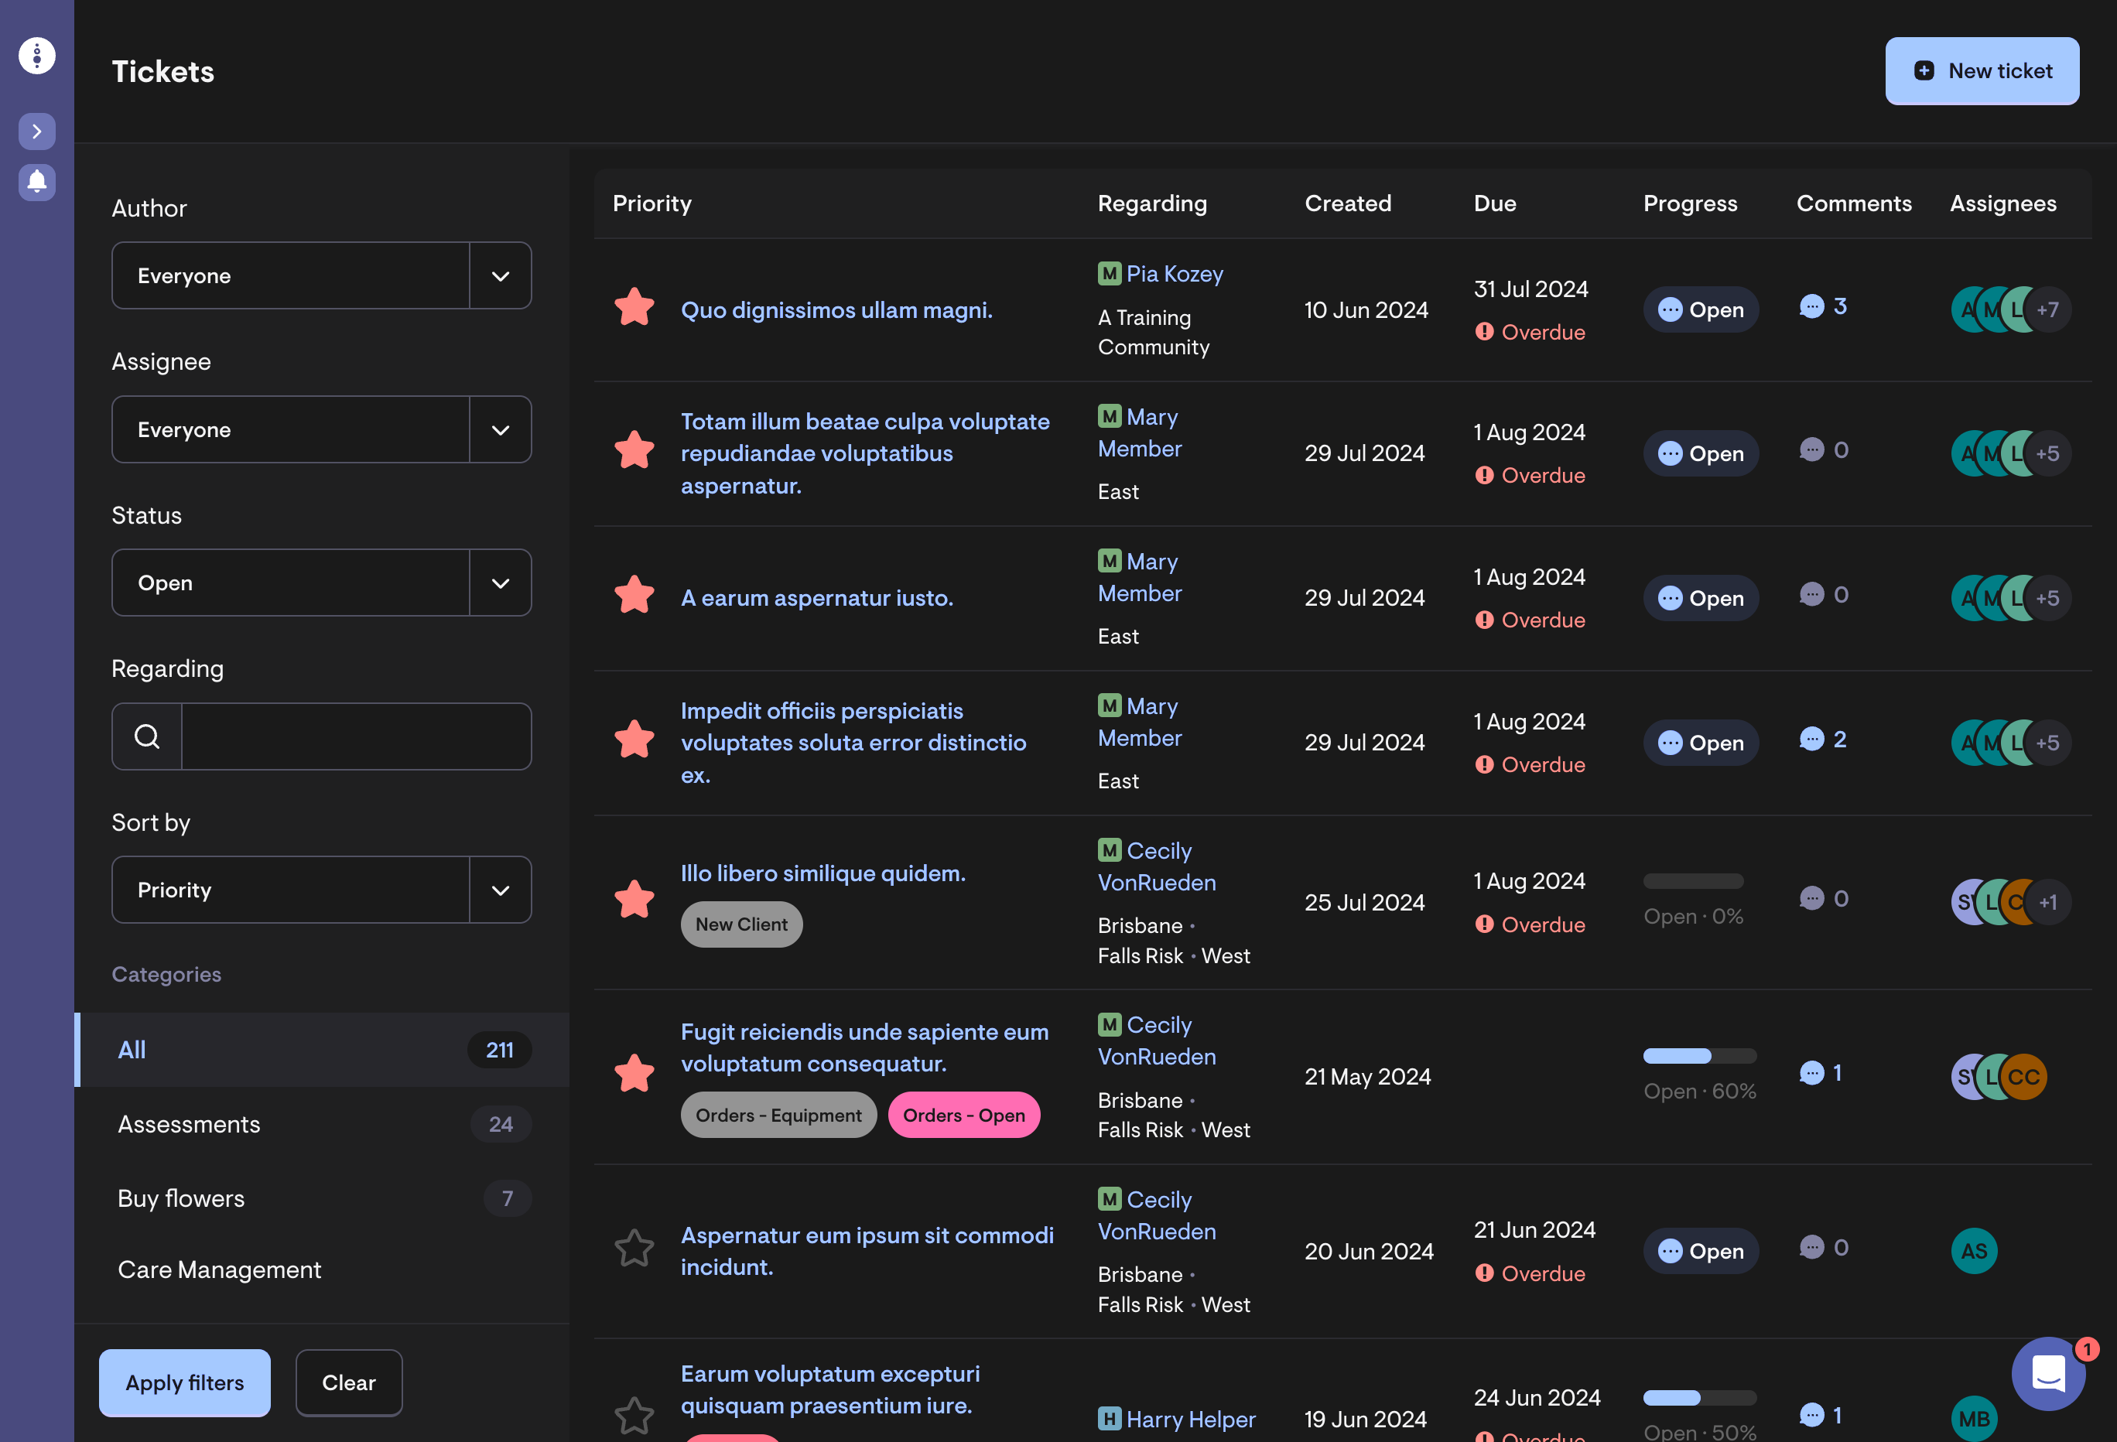Click the New Client tag

pyautogui.click(x=741, y=924)
